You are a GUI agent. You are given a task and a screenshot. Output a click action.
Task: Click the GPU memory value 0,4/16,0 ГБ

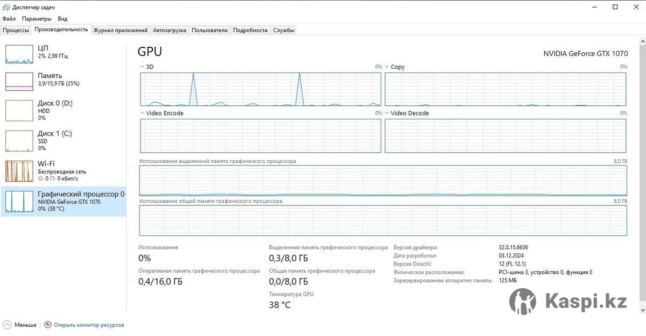click(x=160, y=282)
